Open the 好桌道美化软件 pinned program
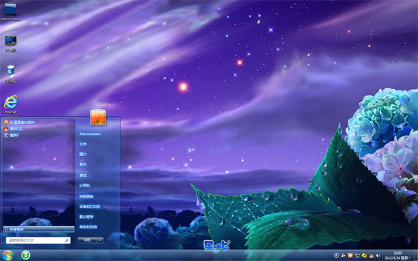This screenshot has height=261, width=418. click(20, 122)
